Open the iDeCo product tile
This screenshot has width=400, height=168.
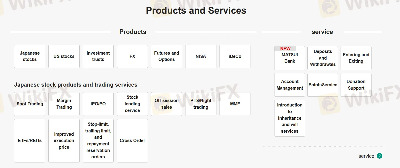pos(235,56)
